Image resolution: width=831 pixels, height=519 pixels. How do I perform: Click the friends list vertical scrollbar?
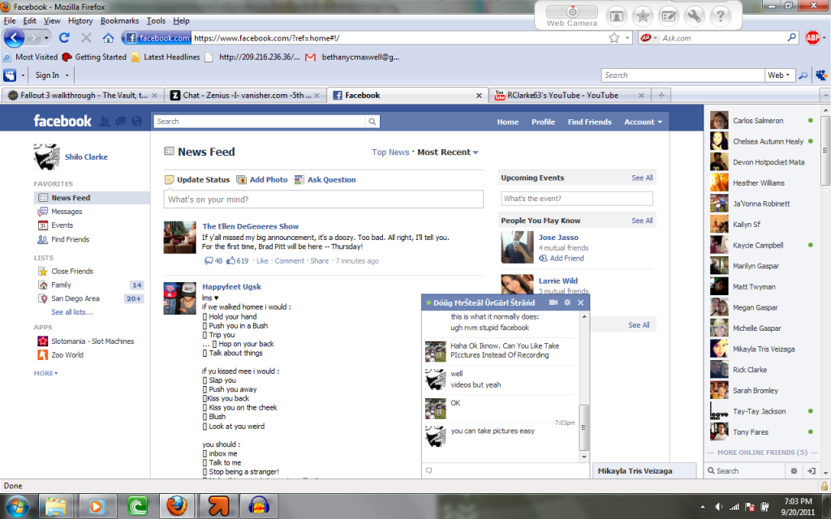[825, 151]
